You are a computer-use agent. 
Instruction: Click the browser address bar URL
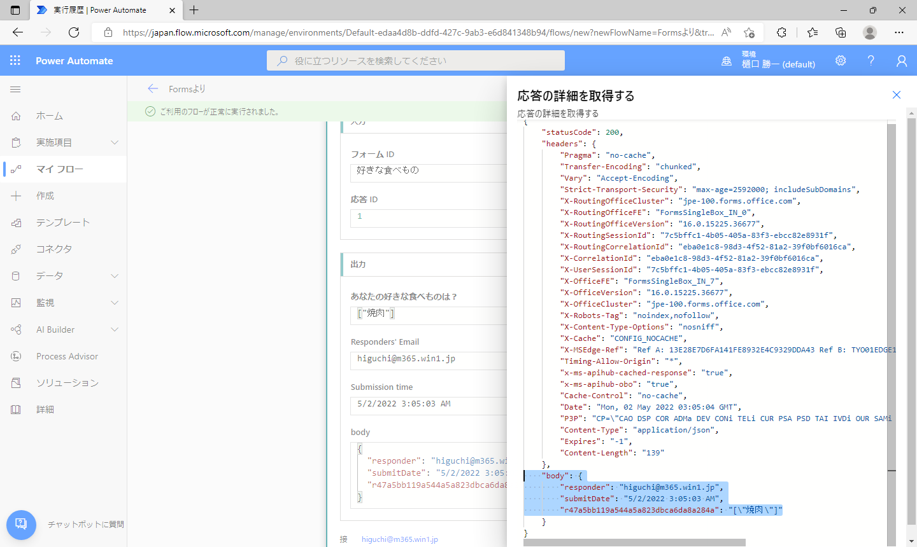coord(418,32)
